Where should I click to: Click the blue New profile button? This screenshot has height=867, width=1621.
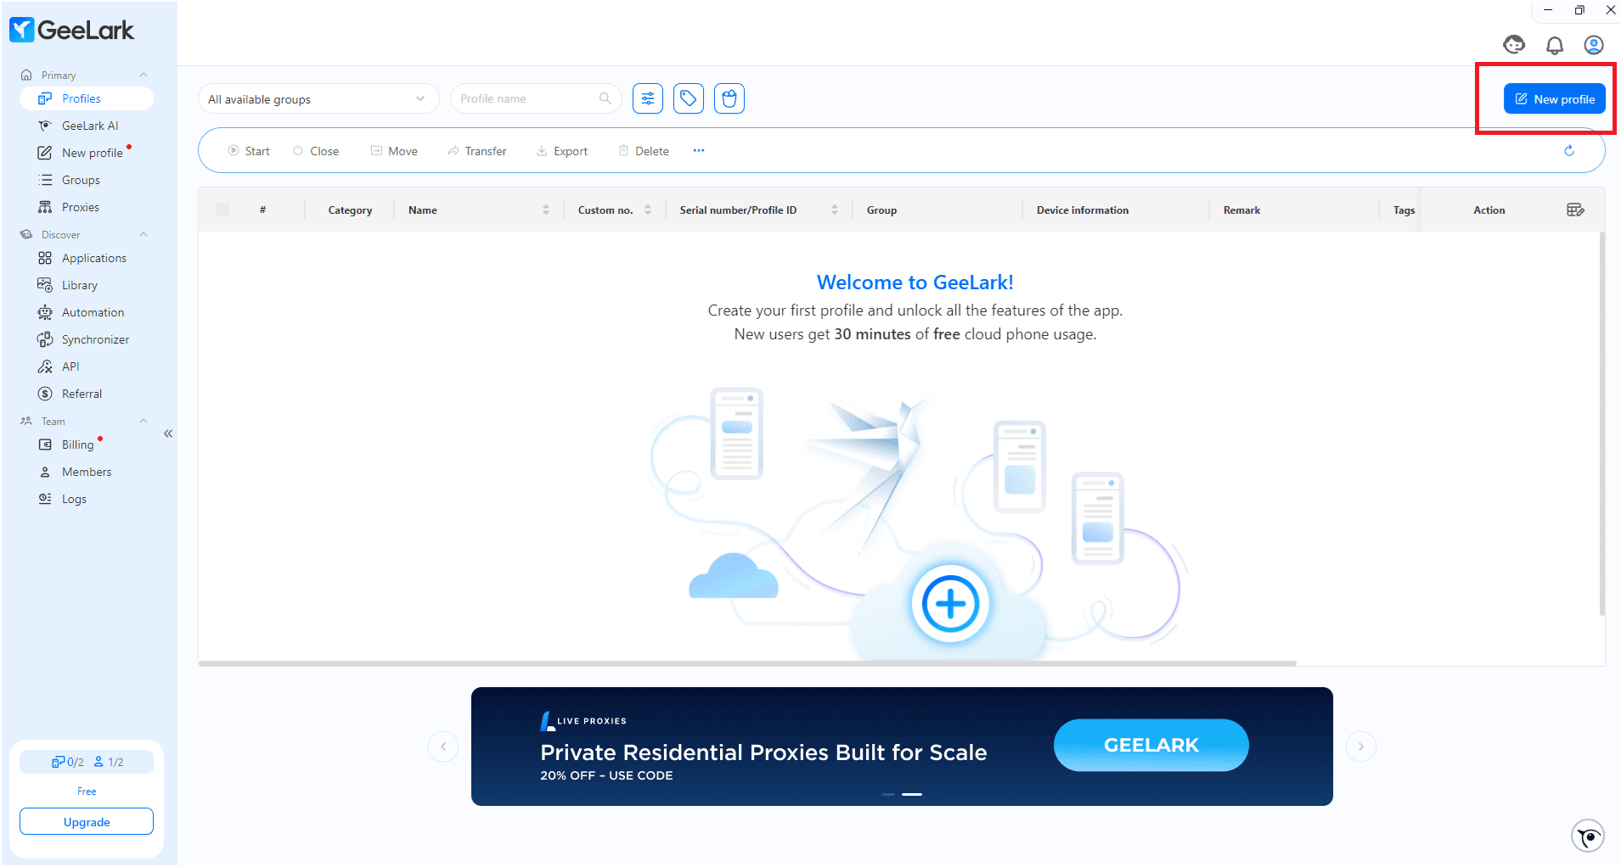pyautogui.click(x=1554, y=99)
